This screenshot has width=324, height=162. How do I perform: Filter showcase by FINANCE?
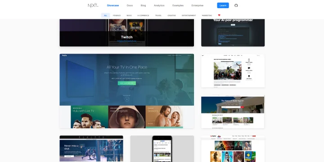tap(117, 15)
